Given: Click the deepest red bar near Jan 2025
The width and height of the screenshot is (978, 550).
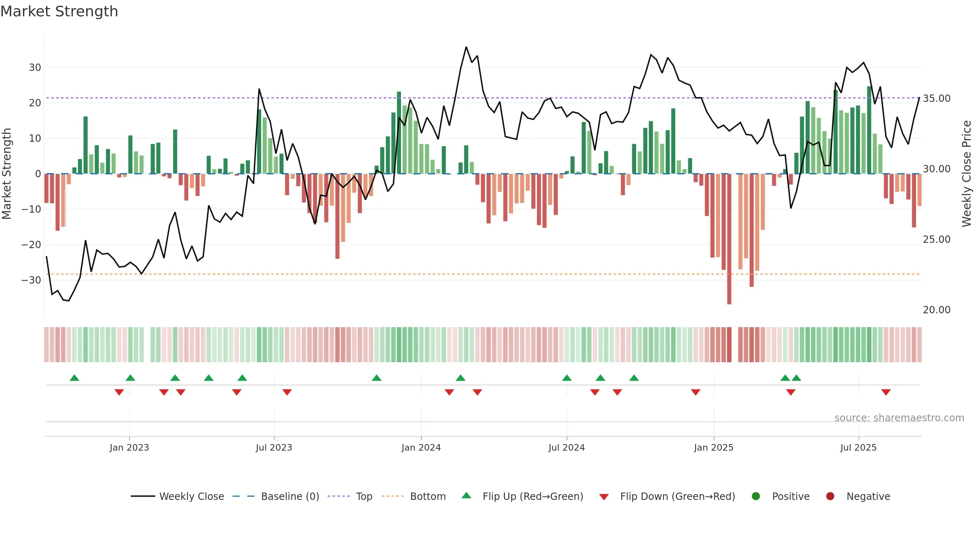Looking at the screenshot, I should tap(729, 239).
